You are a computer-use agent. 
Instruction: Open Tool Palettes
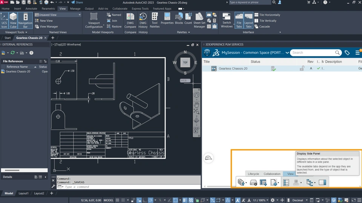click(x=155, y=20)
